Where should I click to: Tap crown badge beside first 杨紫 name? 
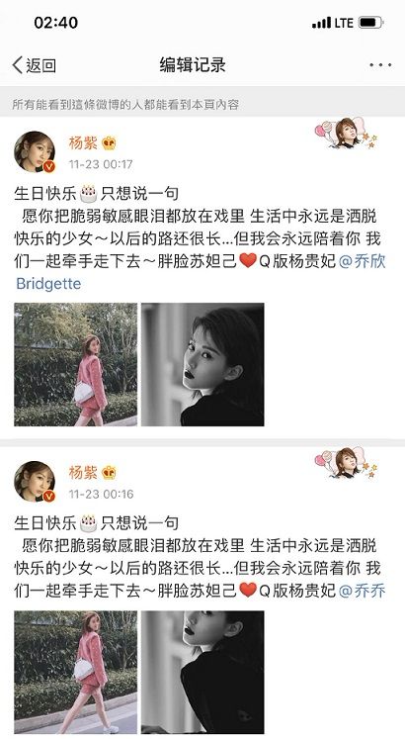click(109, 142)
